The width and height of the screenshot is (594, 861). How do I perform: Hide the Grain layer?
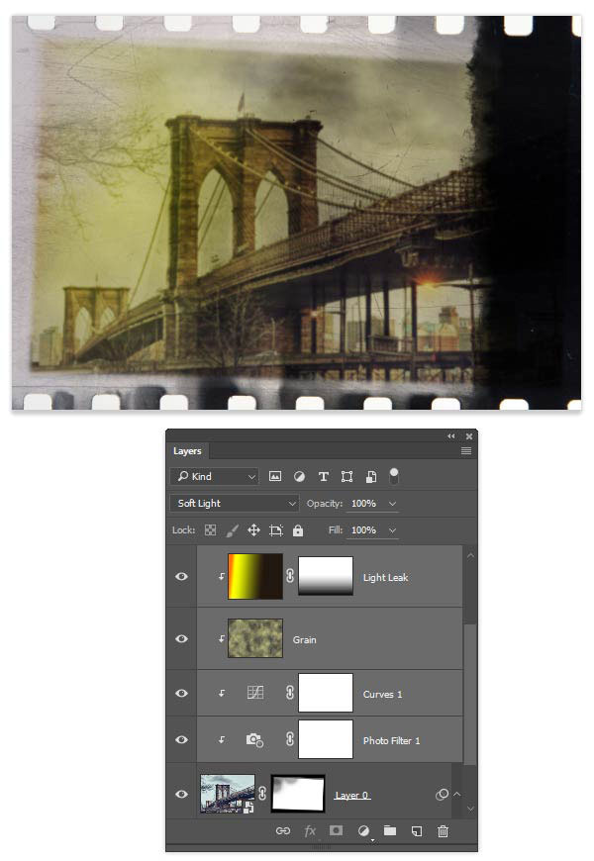tap(181, 638)
